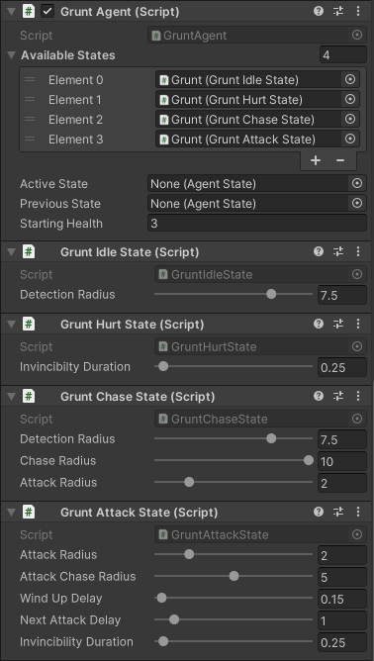The height and width of the screenshot is (661, 374).
Task: Collapse the Grunt Chase State component
Action: click(x=12, y=397)
